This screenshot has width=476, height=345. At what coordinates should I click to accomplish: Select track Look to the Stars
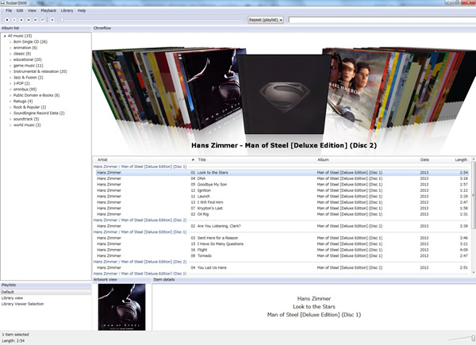pyautogui.click(x=282, y=173)
